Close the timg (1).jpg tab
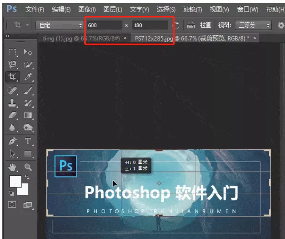Viewport: 285px width, 239px height. click(125, 38)
